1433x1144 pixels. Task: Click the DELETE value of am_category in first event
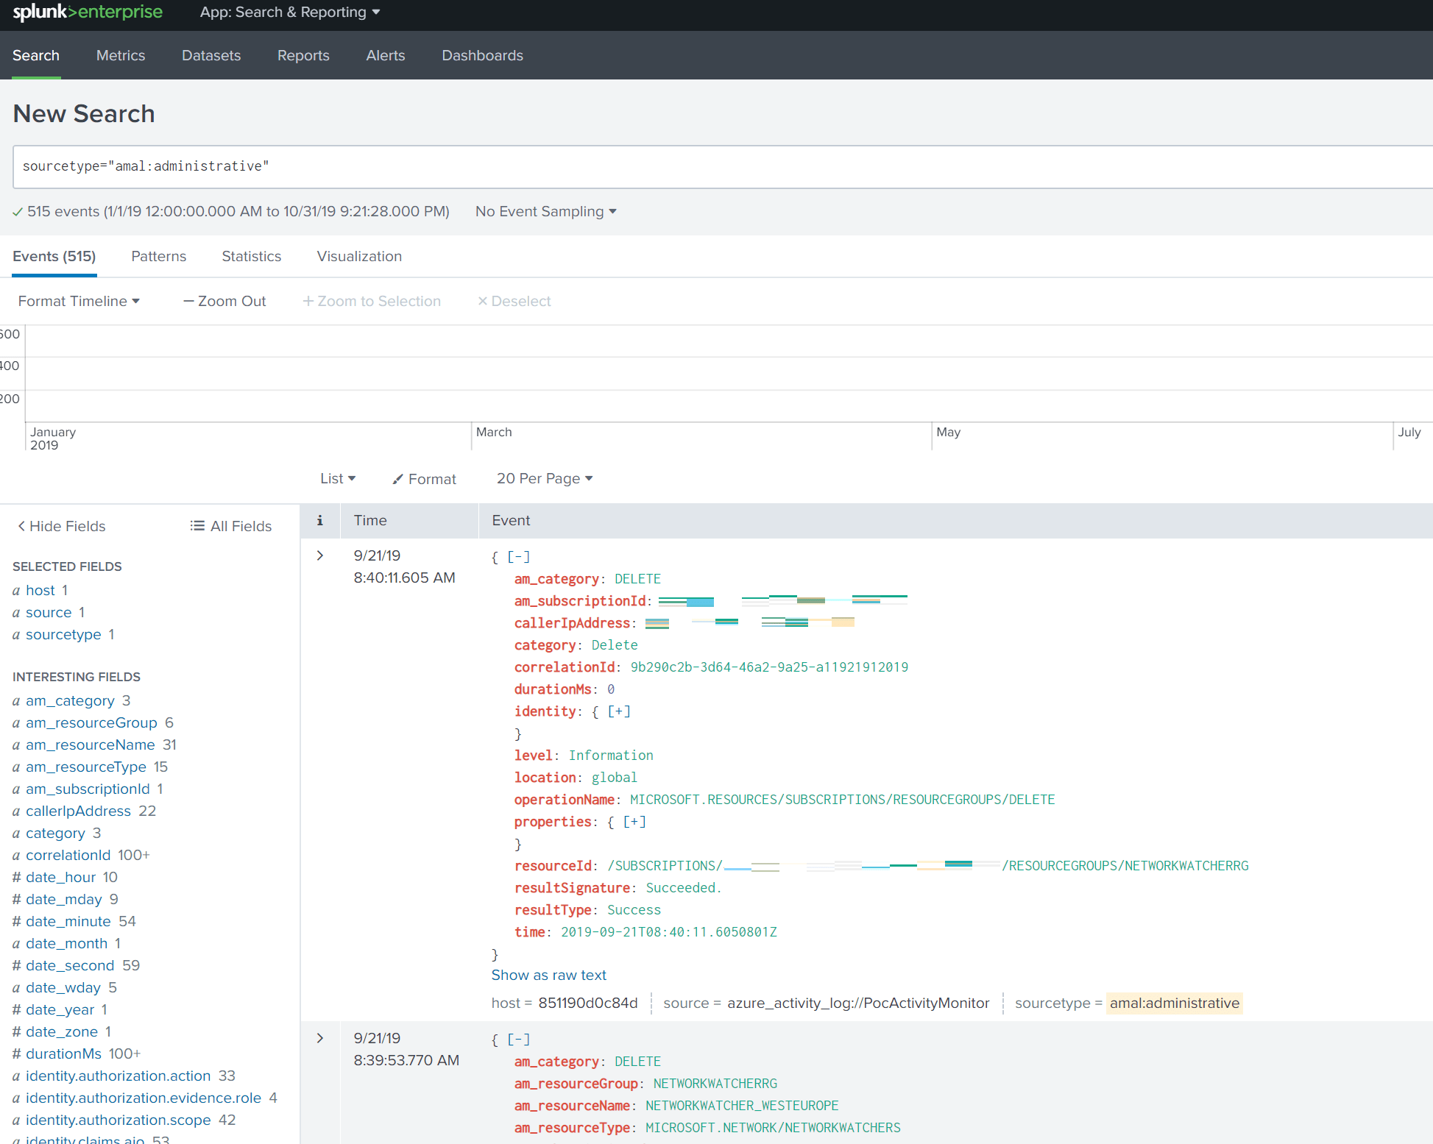point(637,579)
